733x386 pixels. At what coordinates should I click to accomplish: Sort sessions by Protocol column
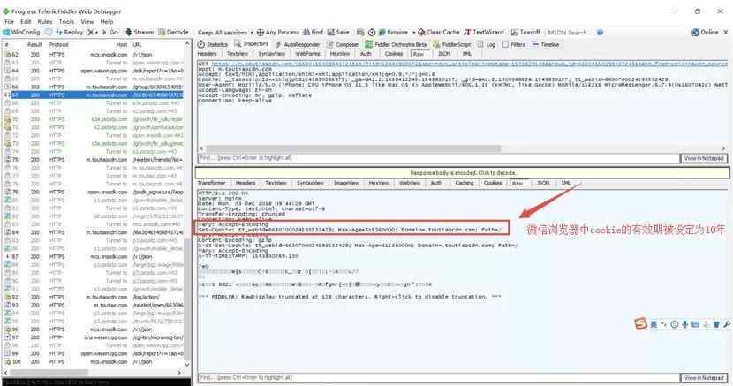(x=59, y=44)
